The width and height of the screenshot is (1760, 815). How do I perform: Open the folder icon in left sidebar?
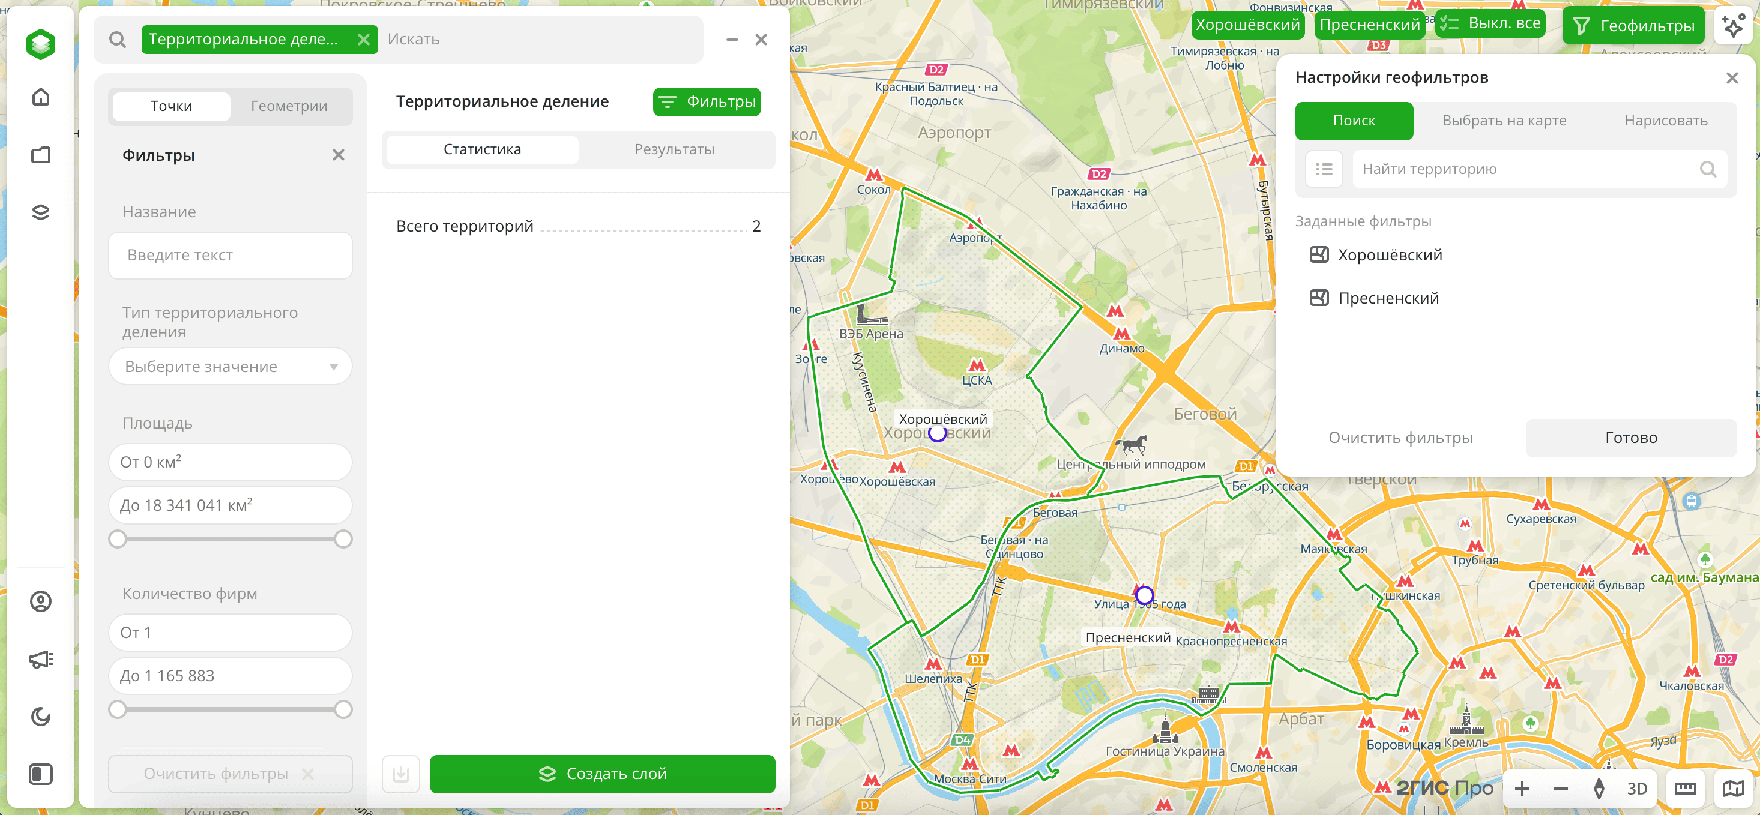click(41, 154)
